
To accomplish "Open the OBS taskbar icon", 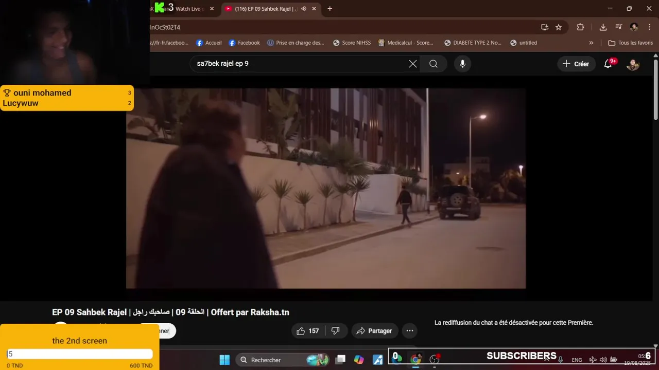I will pos(435,360).
